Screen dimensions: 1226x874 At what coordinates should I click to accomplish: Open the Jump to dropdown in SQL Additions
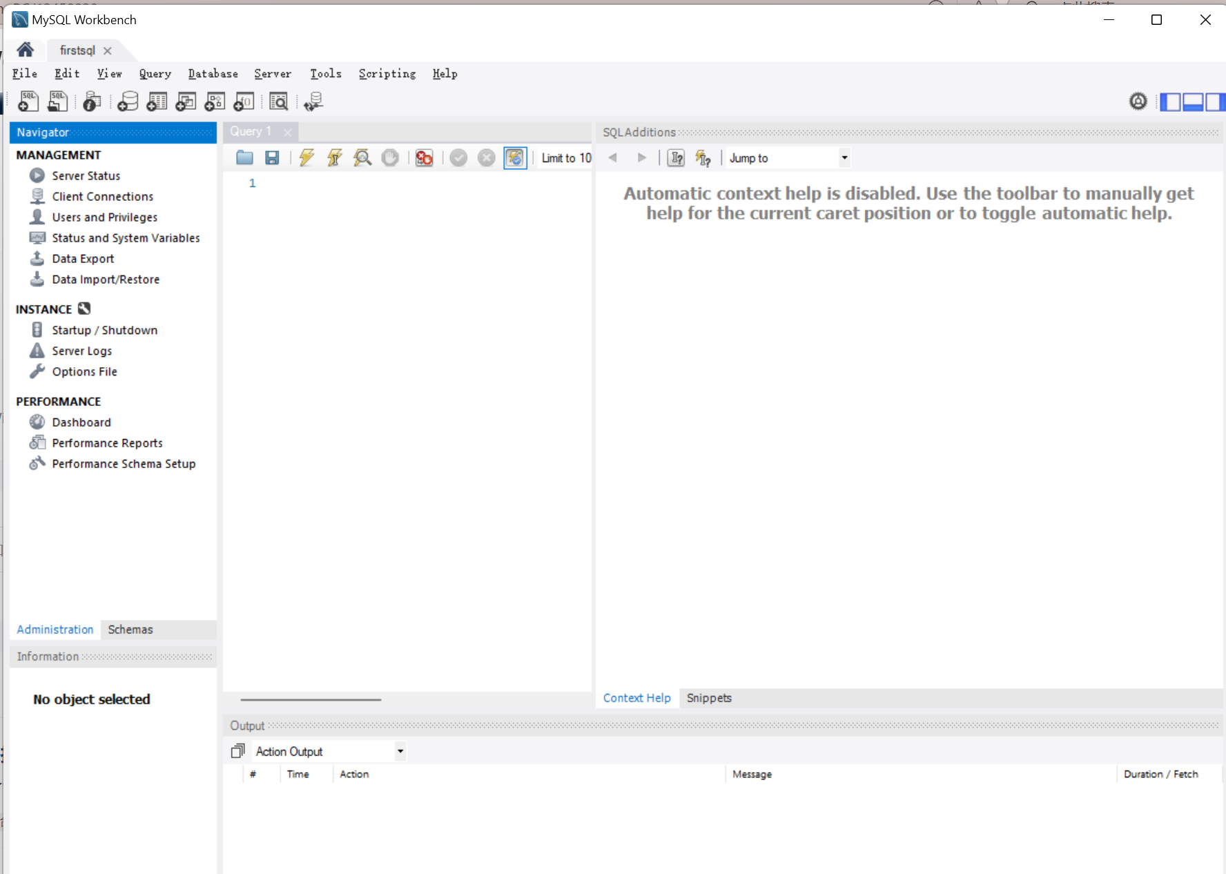point(844,157)
